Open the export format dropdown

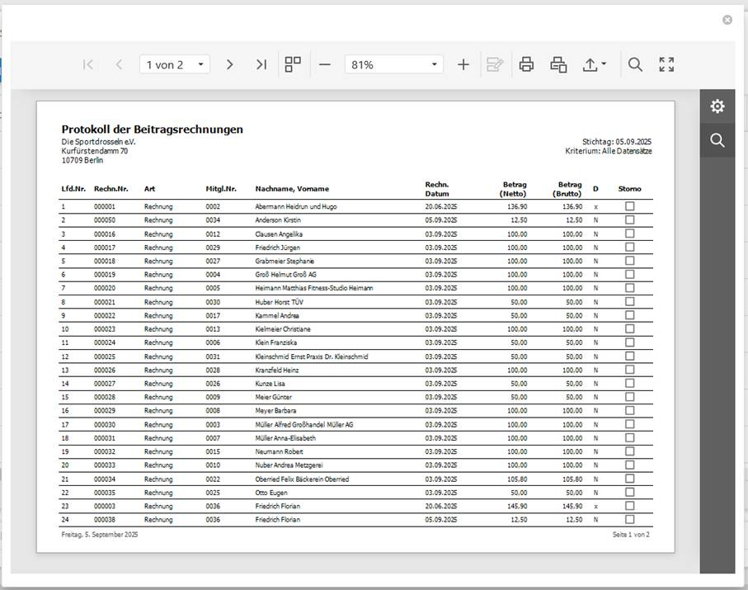pos(595,64)
